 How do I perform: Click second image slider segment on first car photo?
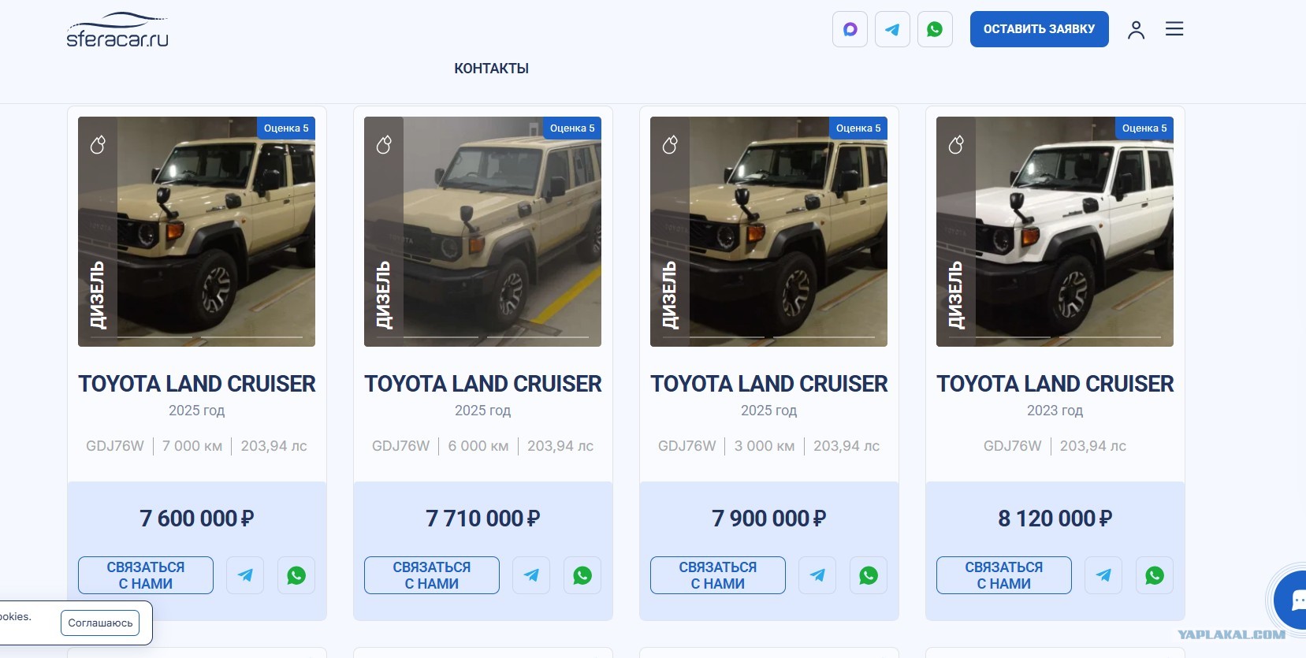[252, 337]
